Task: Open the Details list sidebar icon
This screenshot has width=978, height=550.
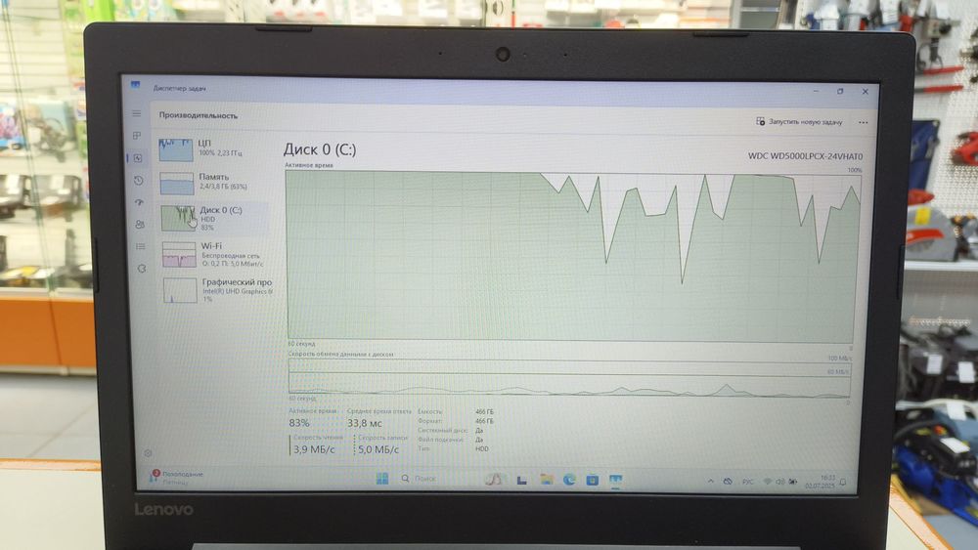Action: pos(141,246)
